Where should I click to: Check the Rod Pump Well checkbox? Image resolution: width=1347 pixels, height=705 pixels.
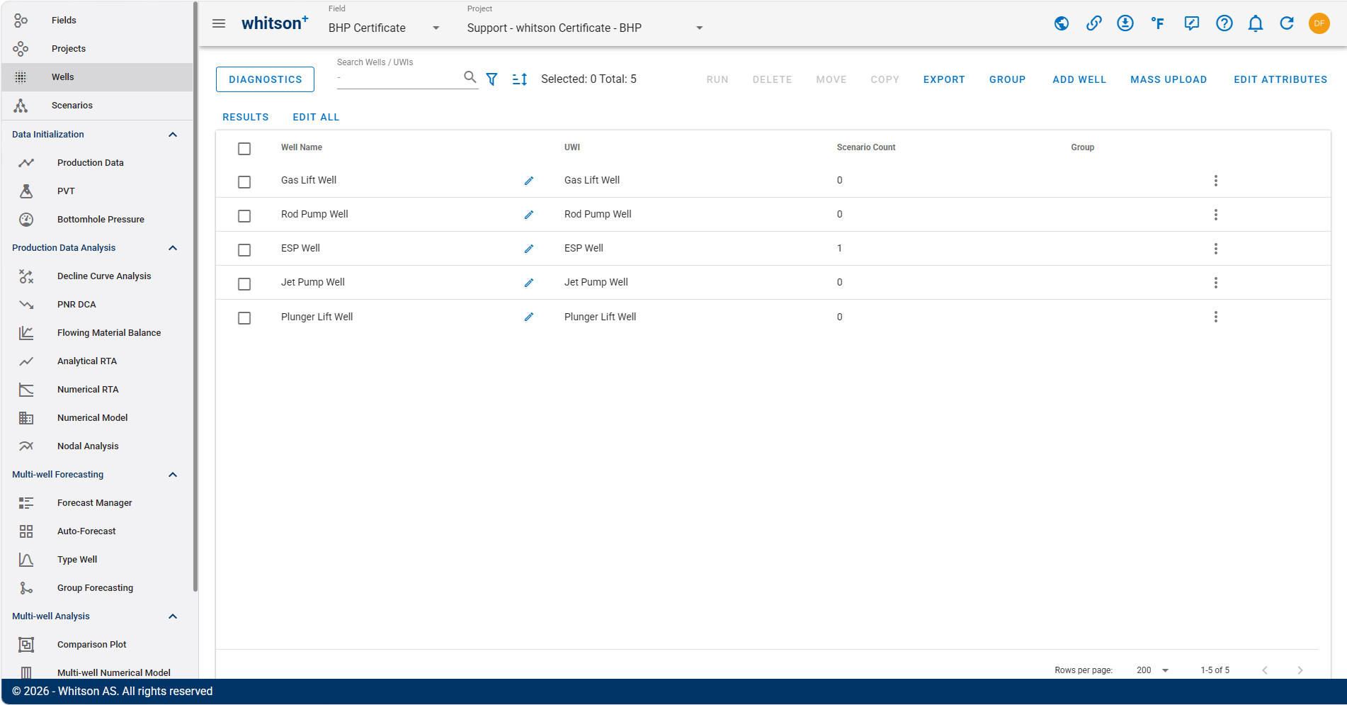click(244, 216)
